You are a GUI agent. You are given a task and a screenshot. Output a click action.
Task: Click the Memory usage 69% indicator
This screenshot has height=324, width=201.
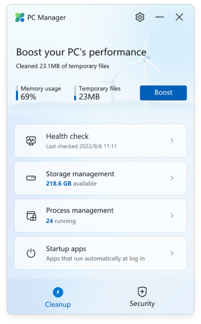point(38,93)
